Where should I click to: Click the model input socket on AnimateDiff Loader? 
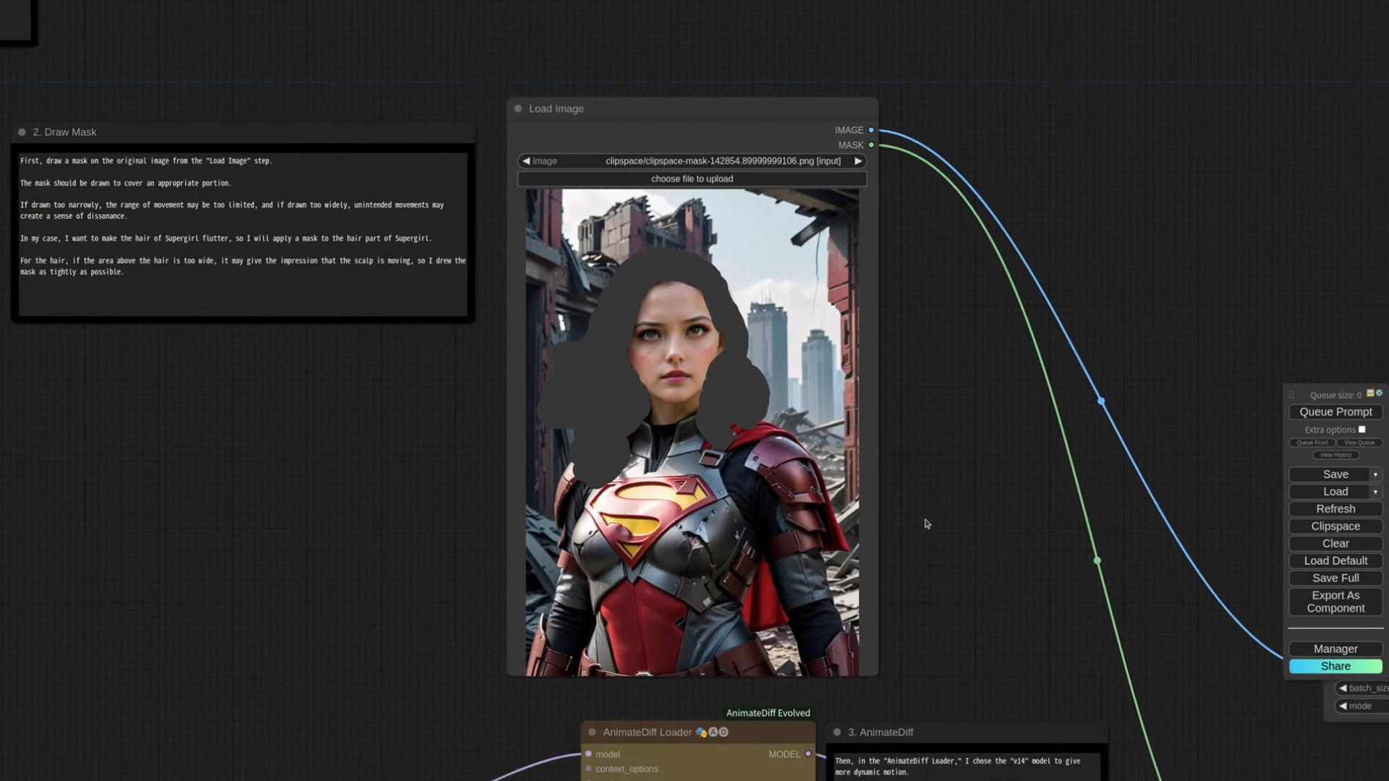coord(589,754)
